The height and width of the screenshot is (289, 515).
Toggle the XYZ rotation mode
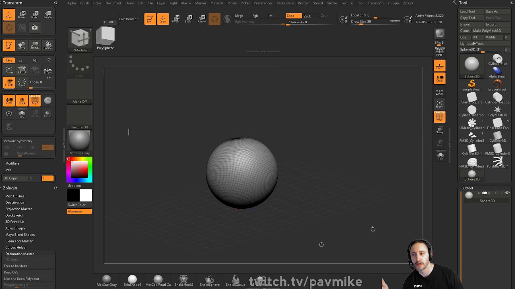tap(9, 60)
